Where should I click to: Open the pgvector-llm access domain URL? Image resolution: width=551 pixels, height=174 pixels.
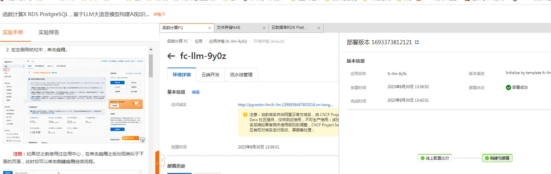tap(286, 105)
